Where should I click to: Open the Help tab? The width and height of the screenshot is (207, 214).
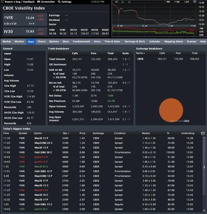[203, 41]
